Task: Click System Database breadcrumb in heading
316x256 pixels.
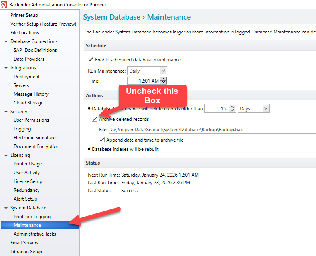Action: (112, 17)
